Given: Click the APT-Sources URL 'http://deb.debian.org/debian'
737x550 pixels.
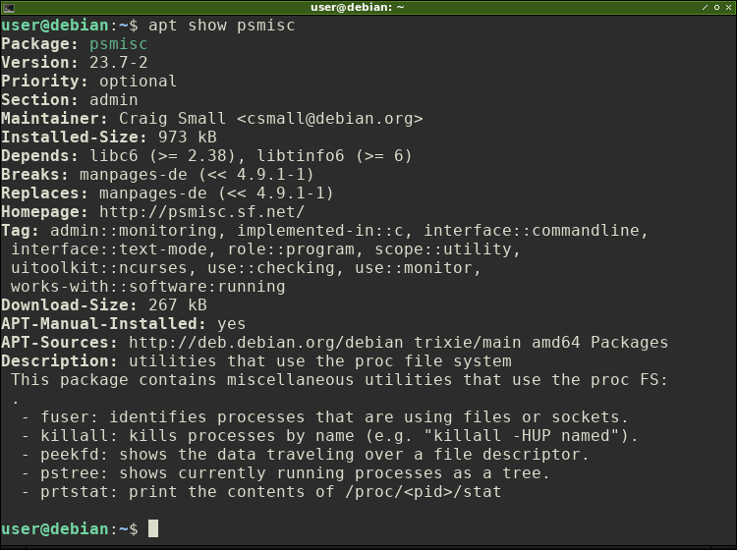Looking at the screenshot, I should click(266, 343).
